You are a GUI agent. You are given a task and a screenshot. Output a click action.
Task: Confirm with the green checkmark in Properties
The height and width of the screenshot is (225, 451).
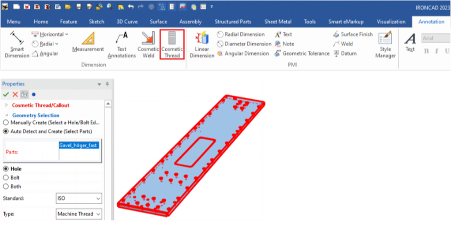coord(6,94)
